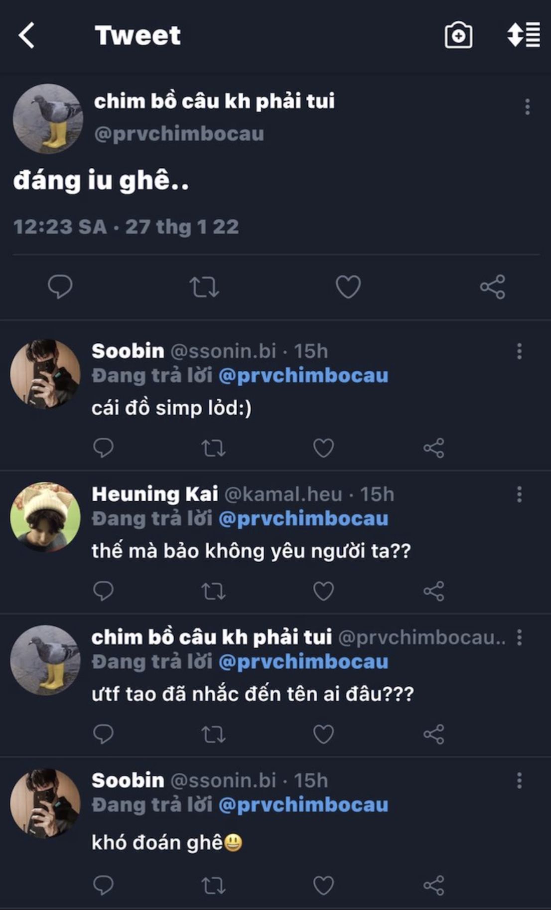This screenshot has width=551, height=910.
Task: Open the @prvchimbocau mention link in Heuning Kai's reply
Action: pyautogui.click(x=303, y=519)
